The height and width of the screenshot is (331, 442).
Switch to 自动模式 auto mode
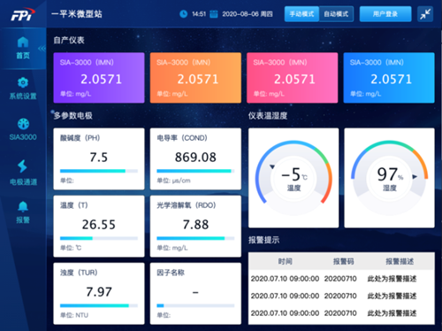tap(336, 14)
